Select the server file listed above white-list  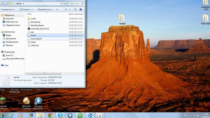pyautogui.click(x=33, y=42)
